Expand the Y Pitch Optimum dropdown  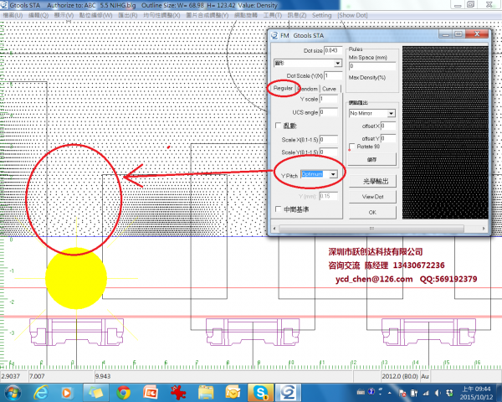pyautogui.click(x=334, y=173)
